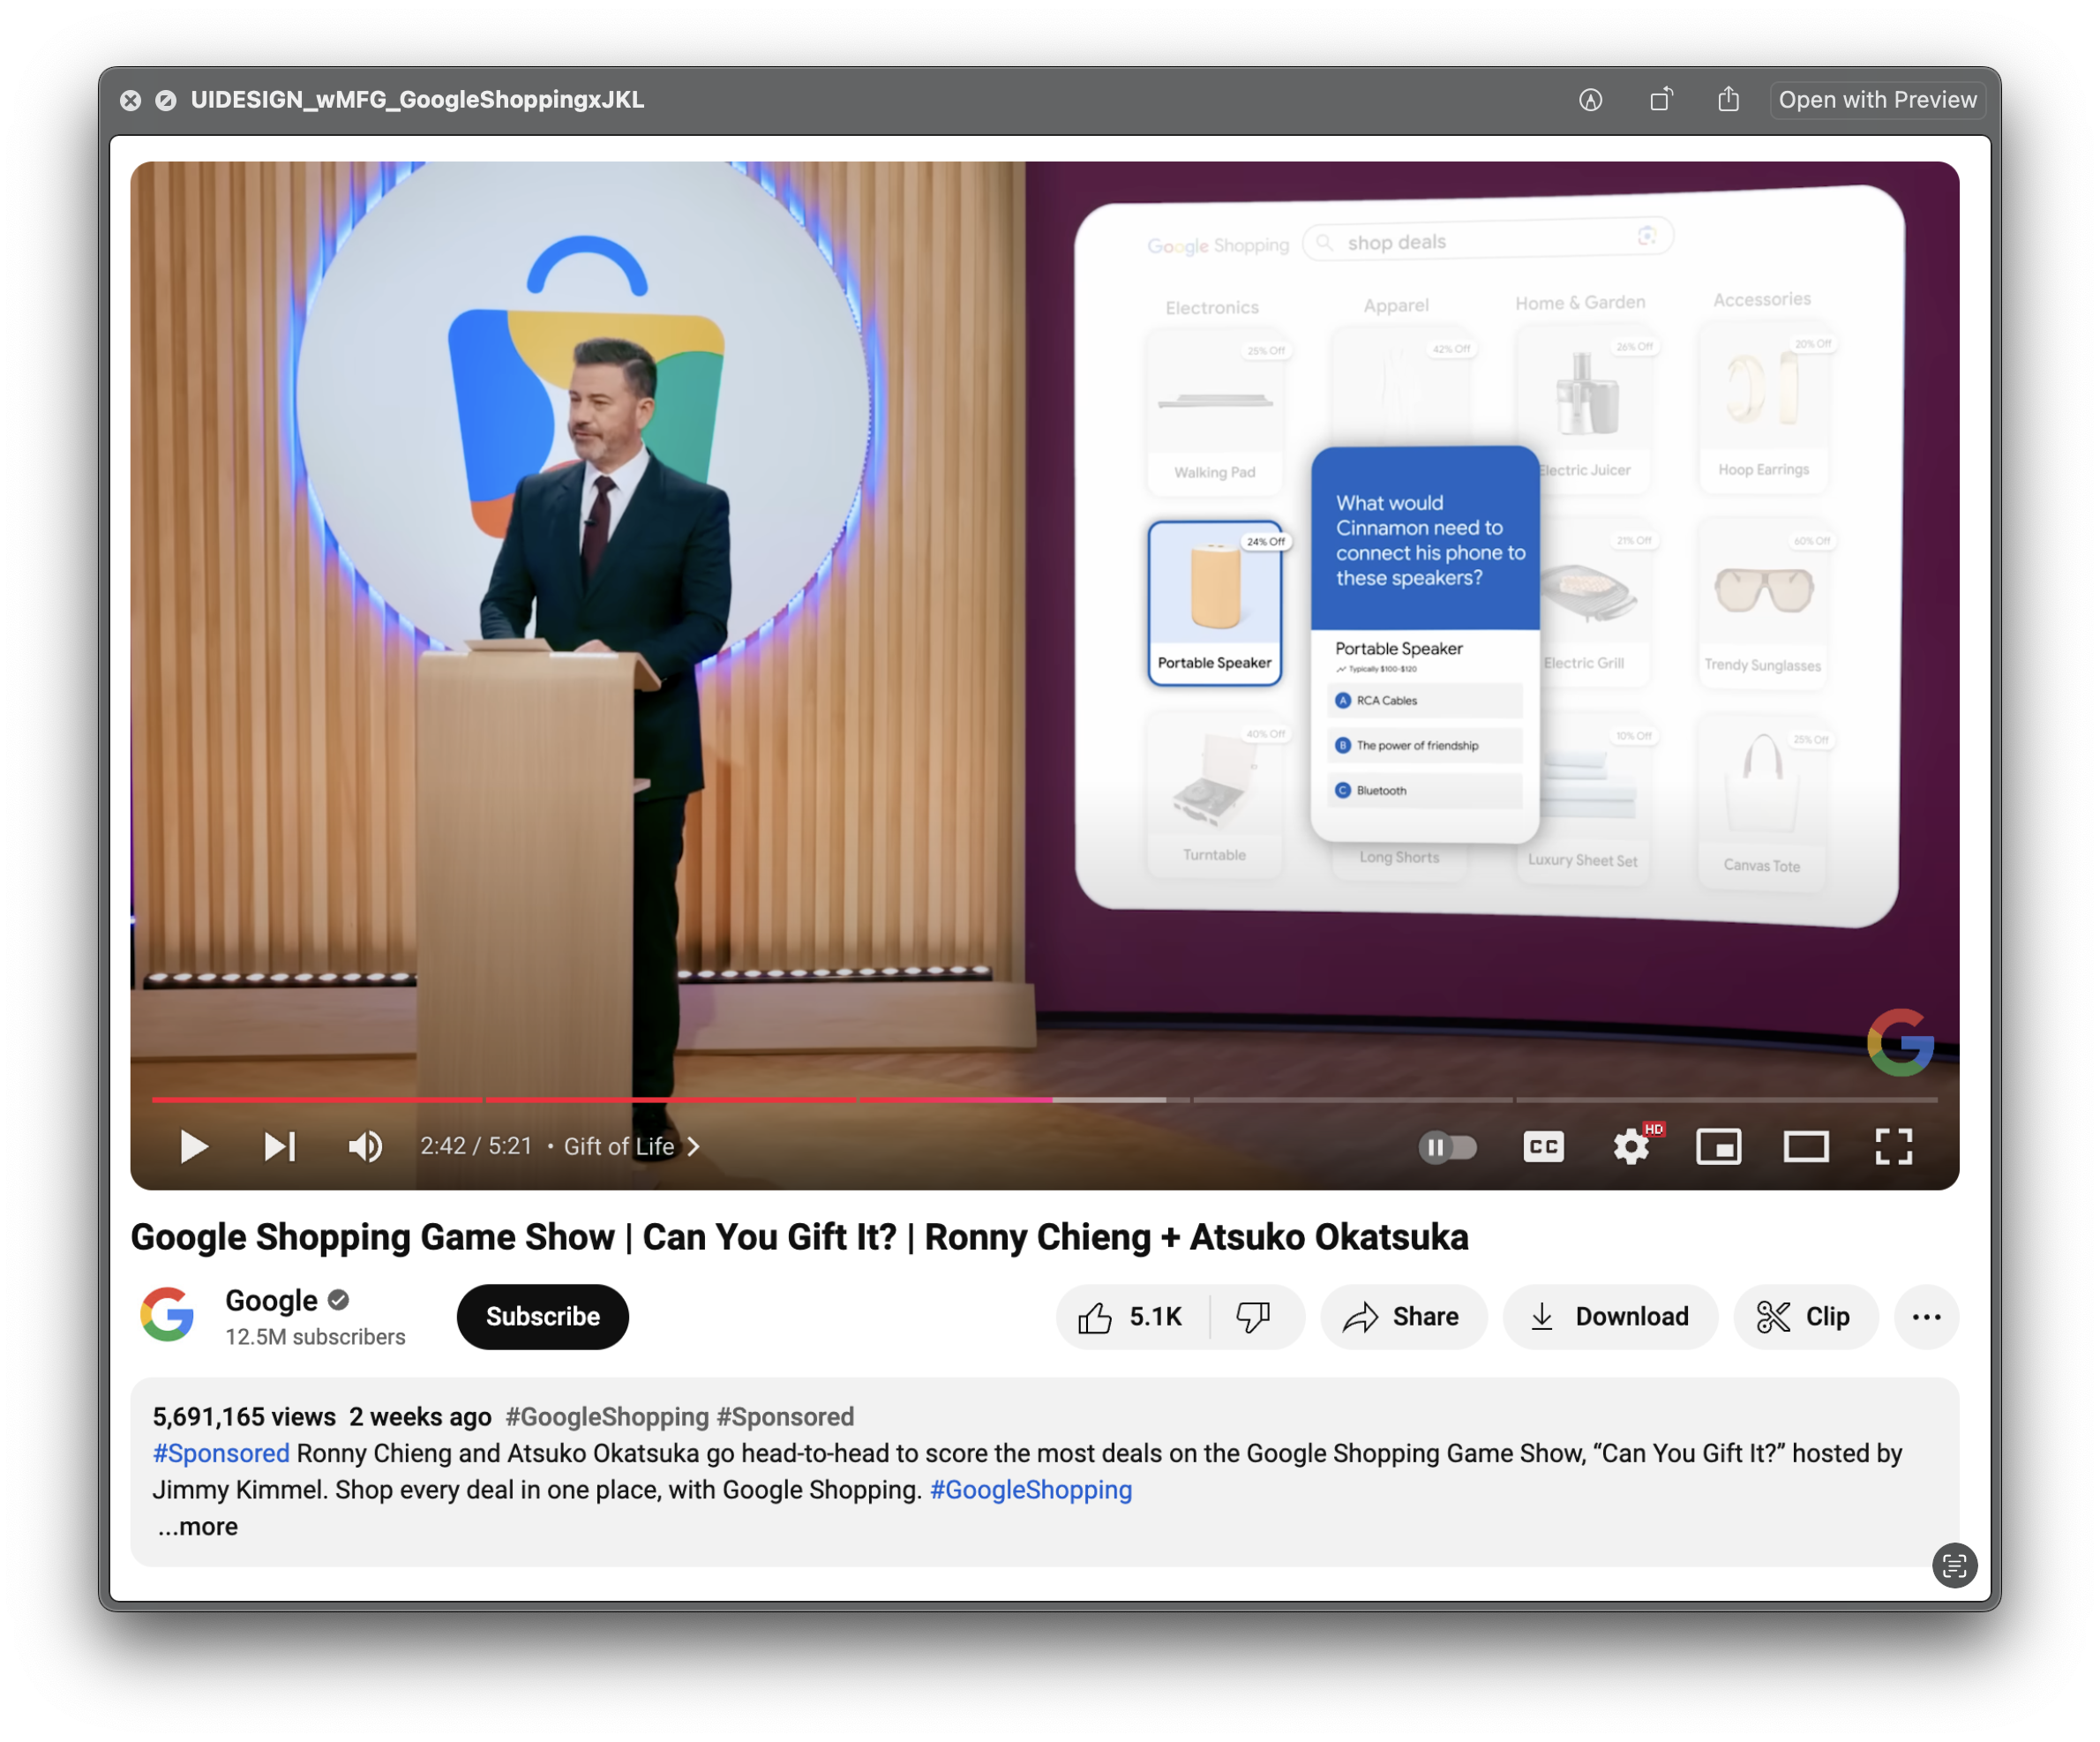Enable theater mode view
This screenshot has width=2100, height=1742.
(x=1806, y=1146)
